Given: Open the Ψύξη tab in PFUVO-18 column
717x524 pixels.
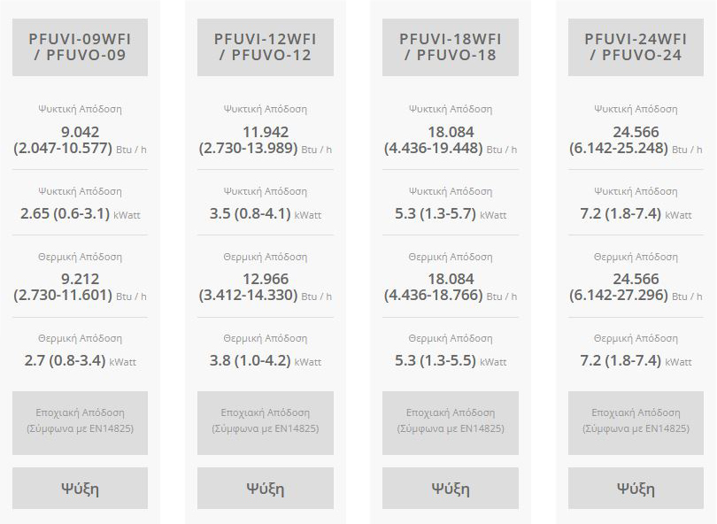Looking at the screenshot, I should point(450,489).
